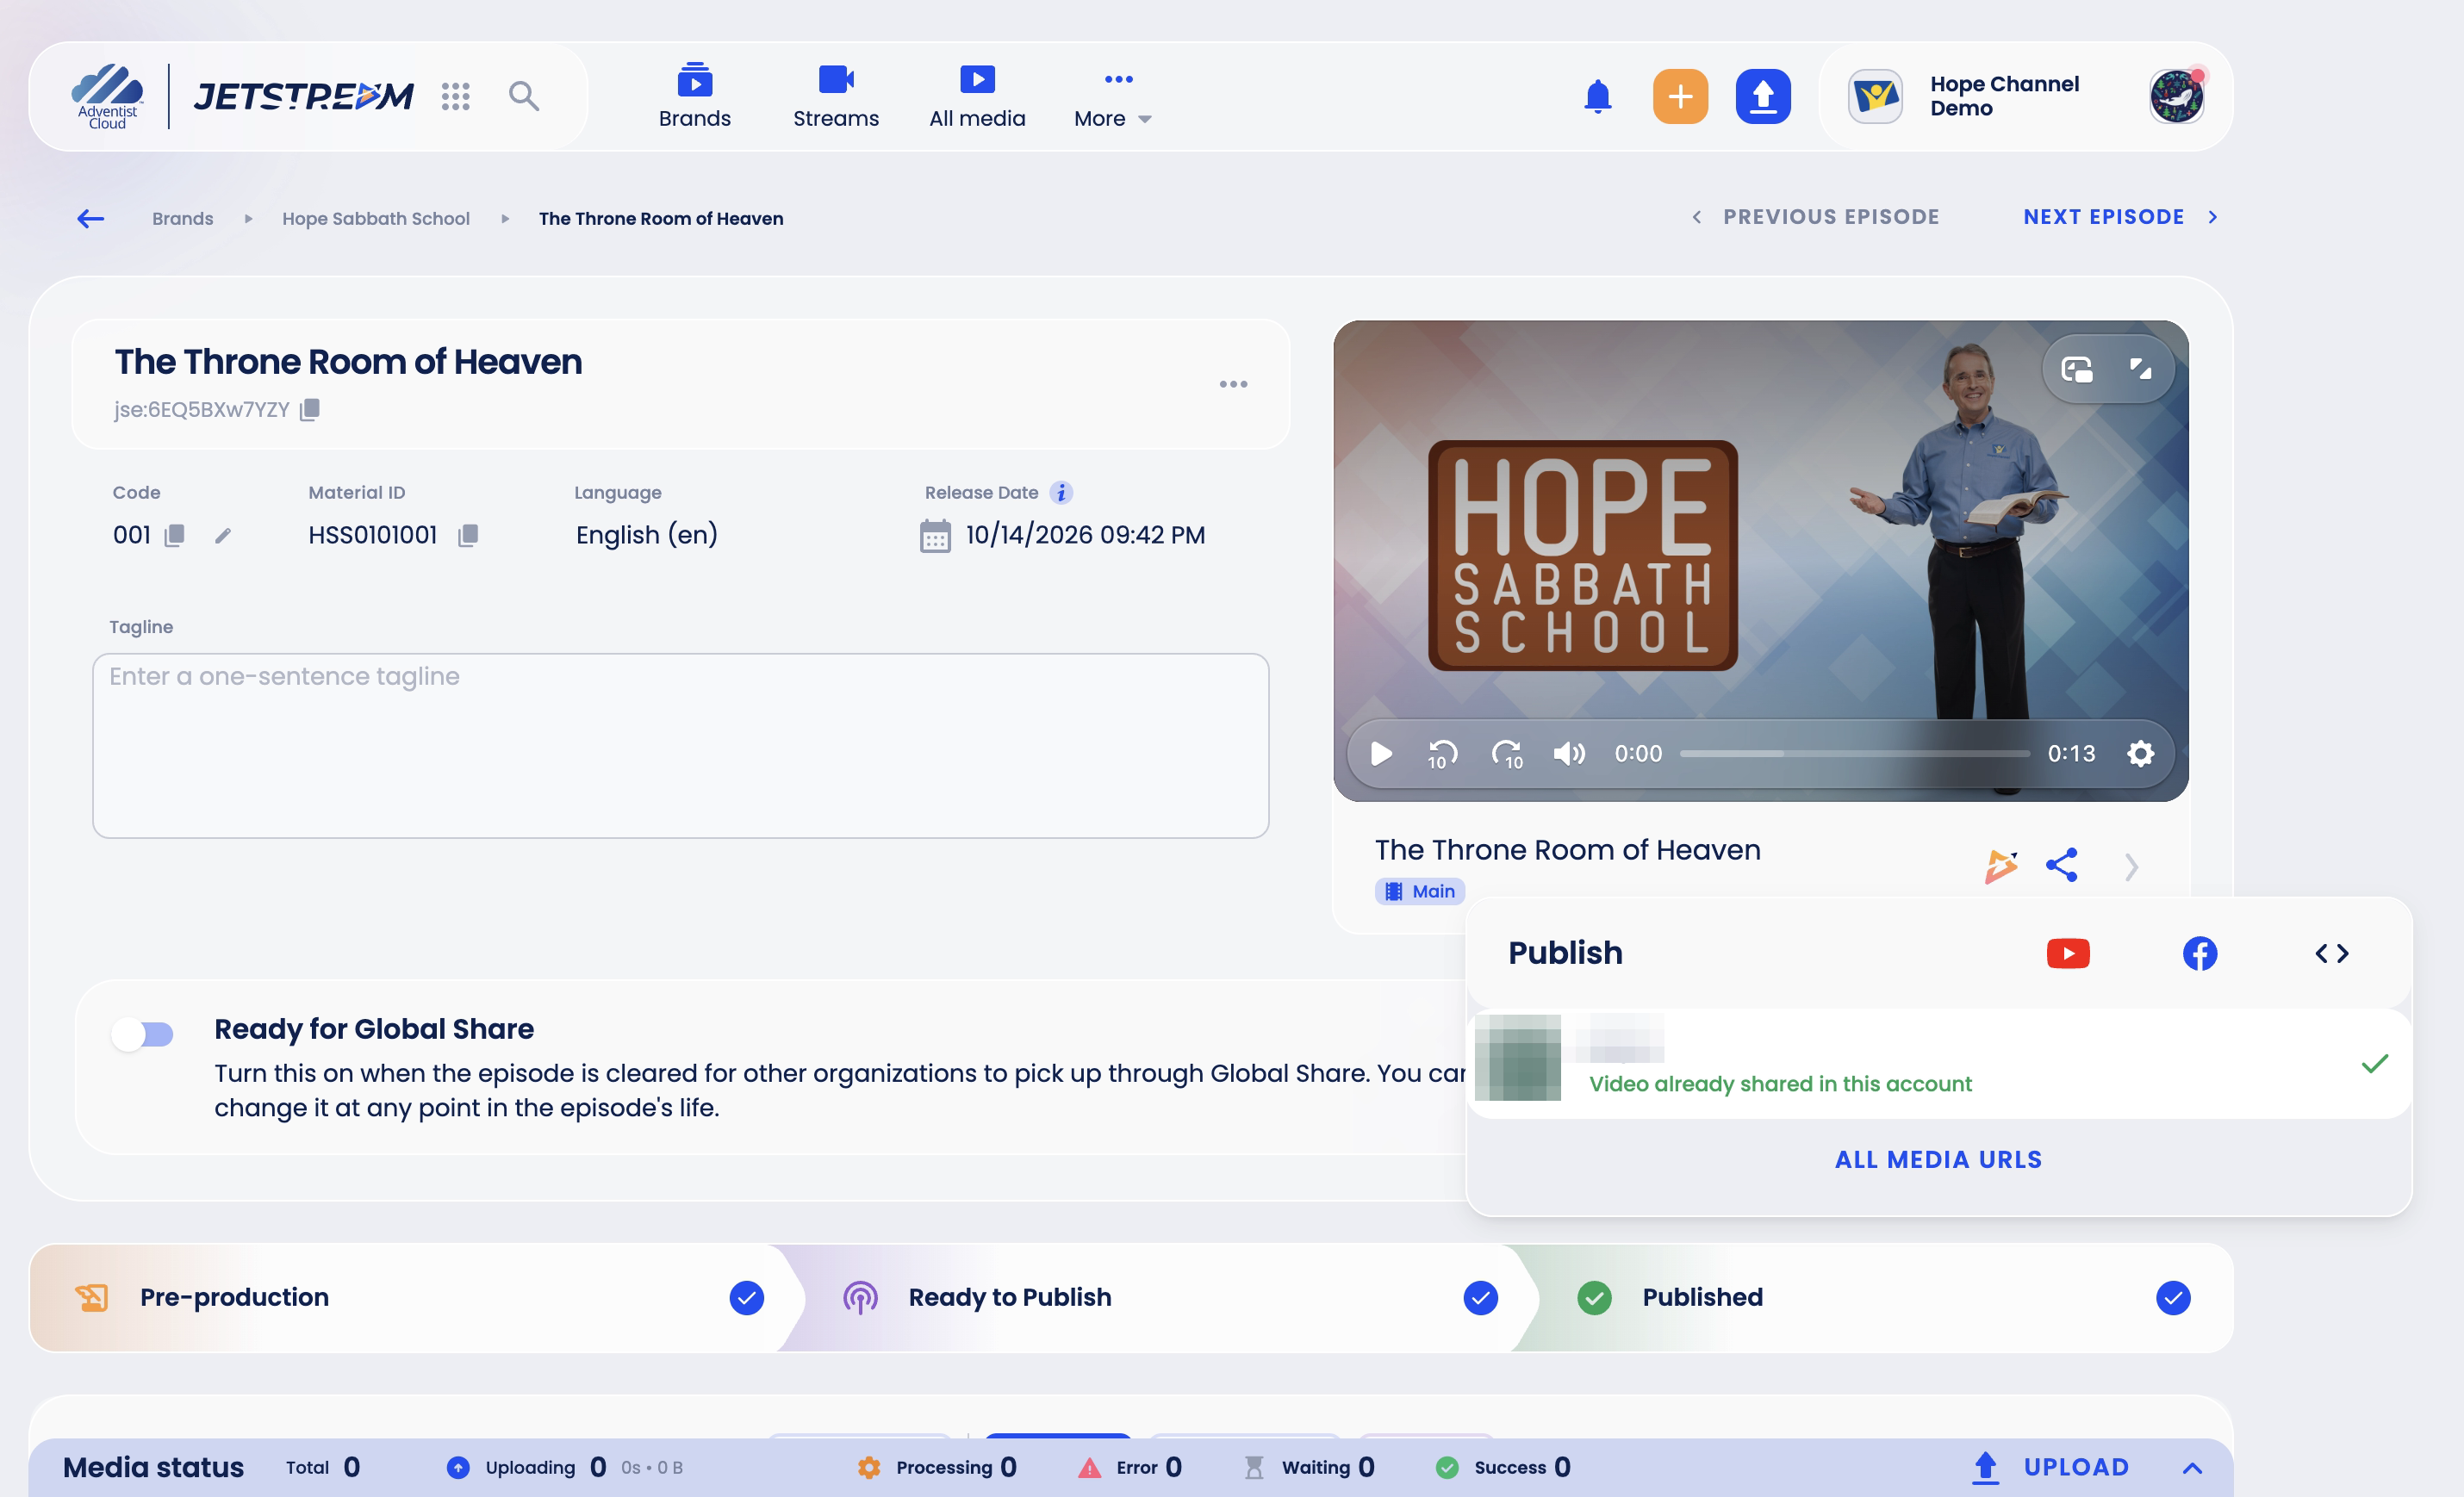Toggle the Ready to Publish stage checkmark
Screen dimensions: 2464x1497
[1480, 1297]
